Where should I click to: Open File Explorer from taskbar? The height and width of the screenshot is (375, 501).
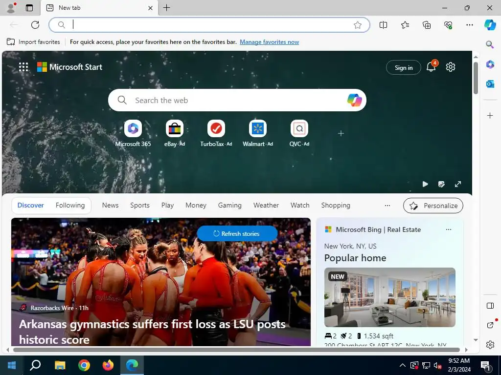tap(60, 365)
